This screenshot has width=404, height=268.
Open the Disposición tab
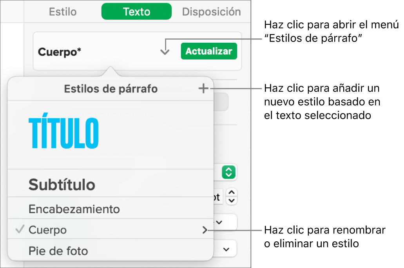tap(211, 12)
